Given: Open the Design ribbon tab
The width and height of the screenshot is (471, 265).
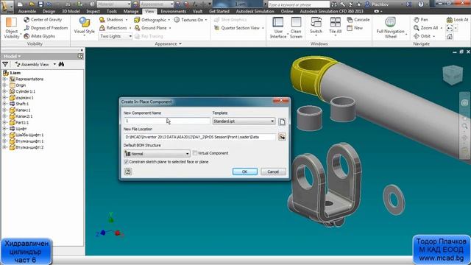Looking at the screenshot, I should click(49, 12).
